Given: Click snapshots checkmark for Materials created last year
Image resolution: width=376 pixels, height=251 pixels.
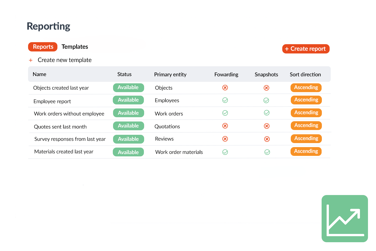Looking at the screenshot, I should coord(267,152).
